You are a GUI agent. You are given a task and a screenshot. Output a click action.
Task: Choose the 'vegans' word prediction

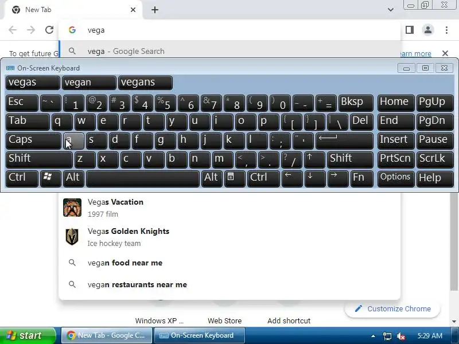(145, 83)
